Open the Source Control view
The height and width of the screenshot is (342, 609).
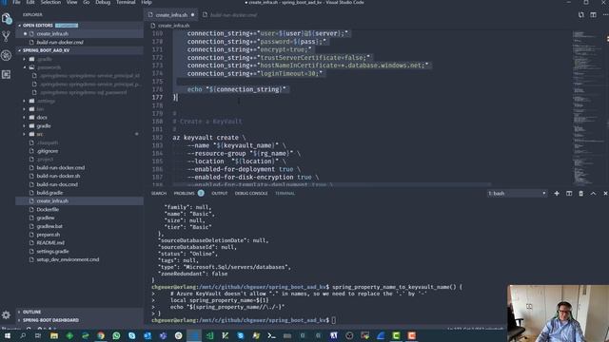(7, 36)
